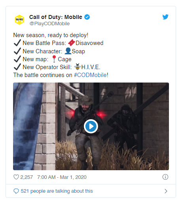182x201 pixels.
Task: Click the check mark beside New Battle Pass
Action: [17, 43]
